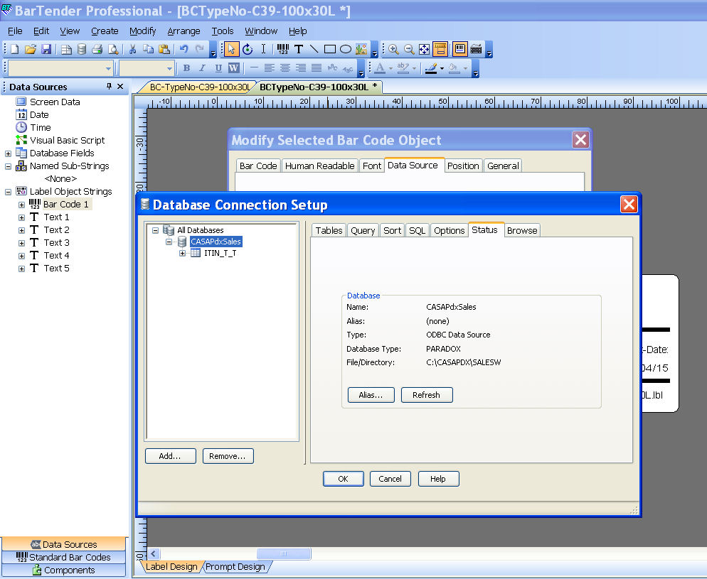Open Print Preview from toolbar
This screenshot has height=579, width=707.
112,49
